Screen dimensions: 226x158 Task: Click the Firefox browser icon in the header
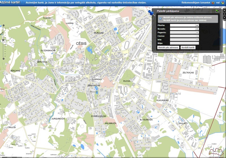pyautogui.click(x=213, y=3)
